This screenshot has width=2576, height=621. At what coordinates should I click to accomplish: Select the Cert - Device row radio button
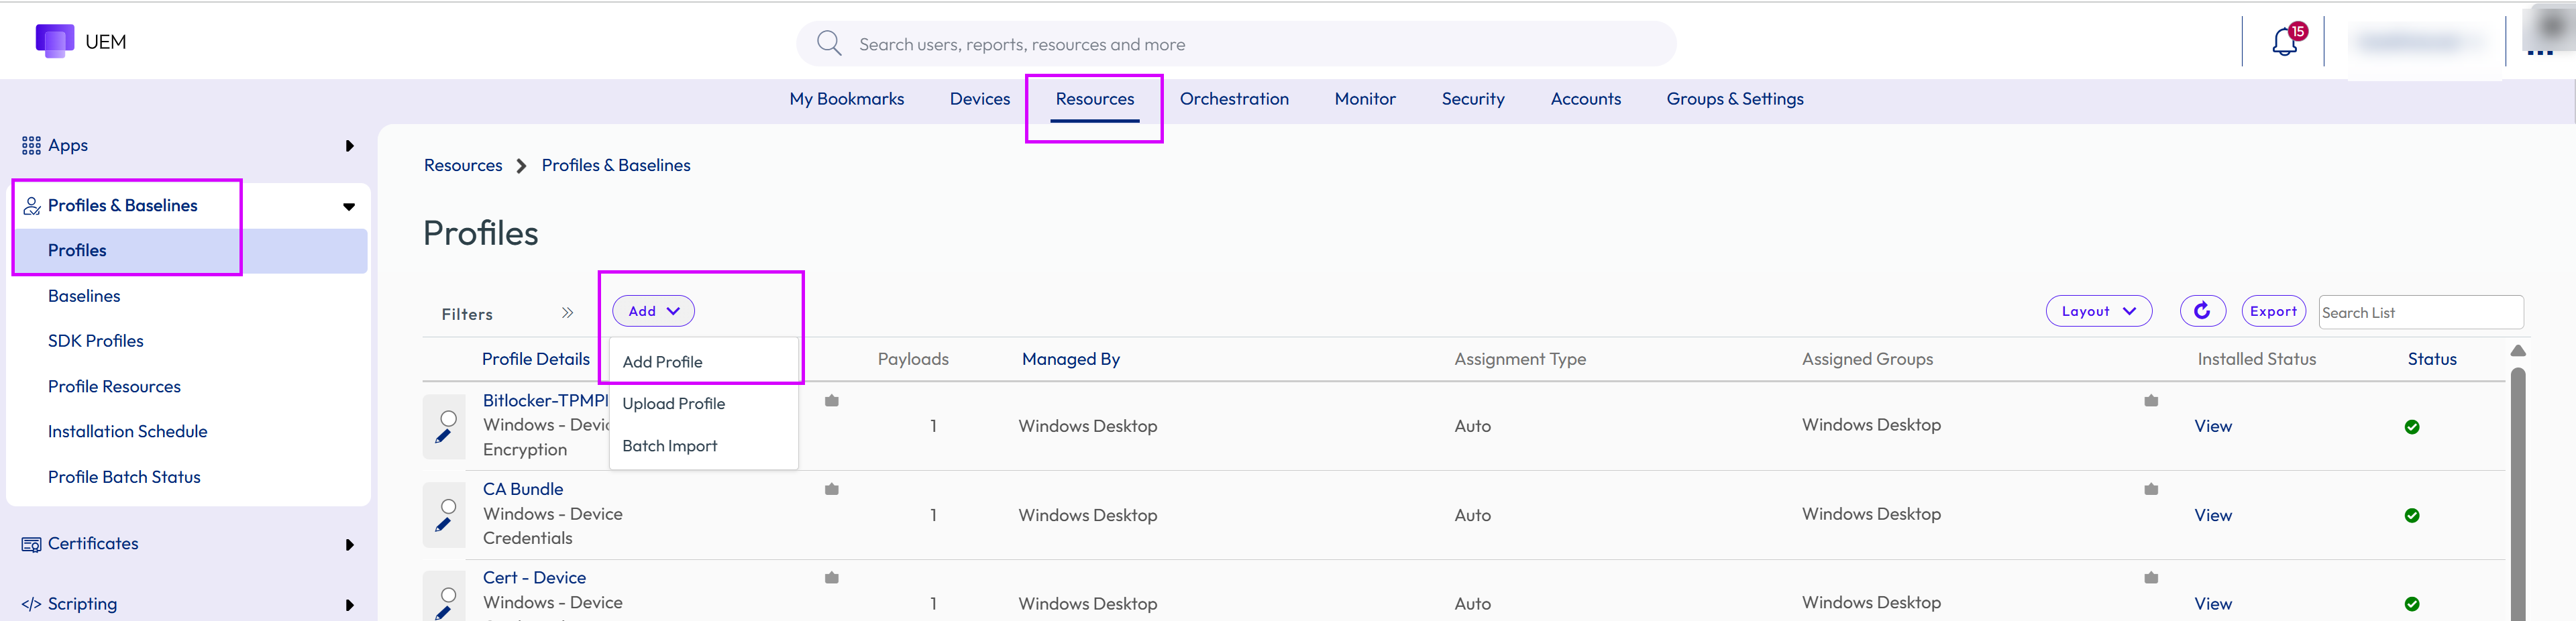pyautogui.click(x=449, y=595)
